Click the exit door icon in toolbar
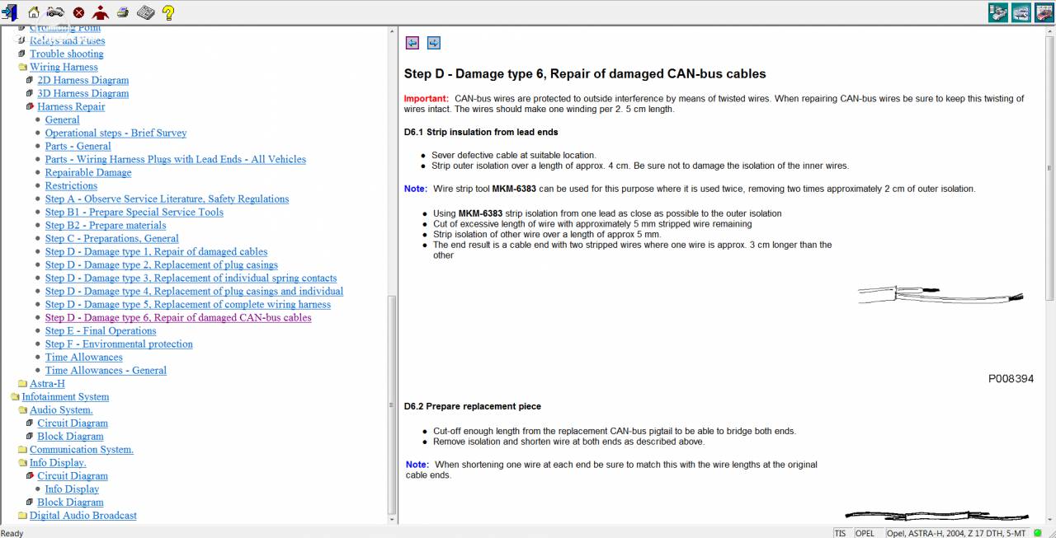This screenshot has width=1056, height=538. coord(10,12)
